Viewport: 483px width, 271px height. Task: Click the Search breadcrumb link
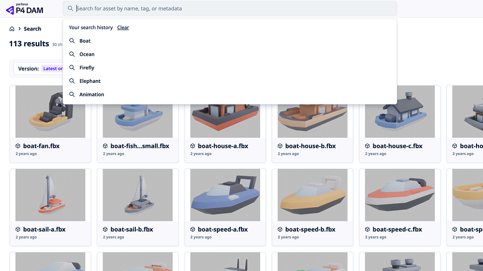point(32,29)
